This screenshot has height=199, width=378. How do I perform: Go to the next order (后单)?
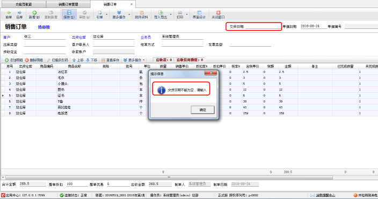click(19, 14)
